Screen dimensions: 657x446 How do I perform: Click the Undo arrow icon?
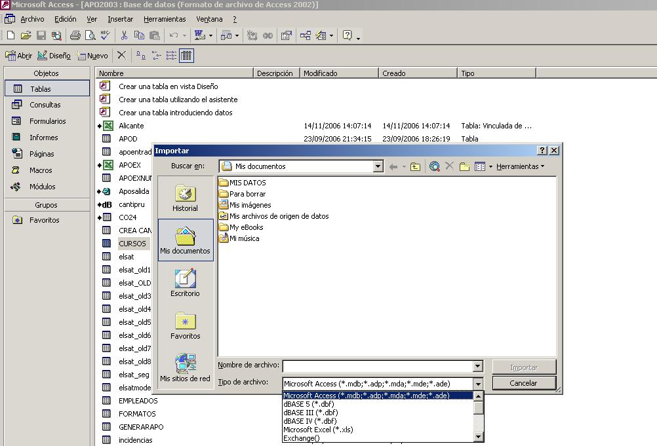(174, 35)
